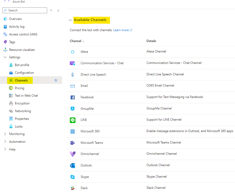Open the Microsoft Teams channel link
The image size is (235, 192).
(x=92, y=143)
